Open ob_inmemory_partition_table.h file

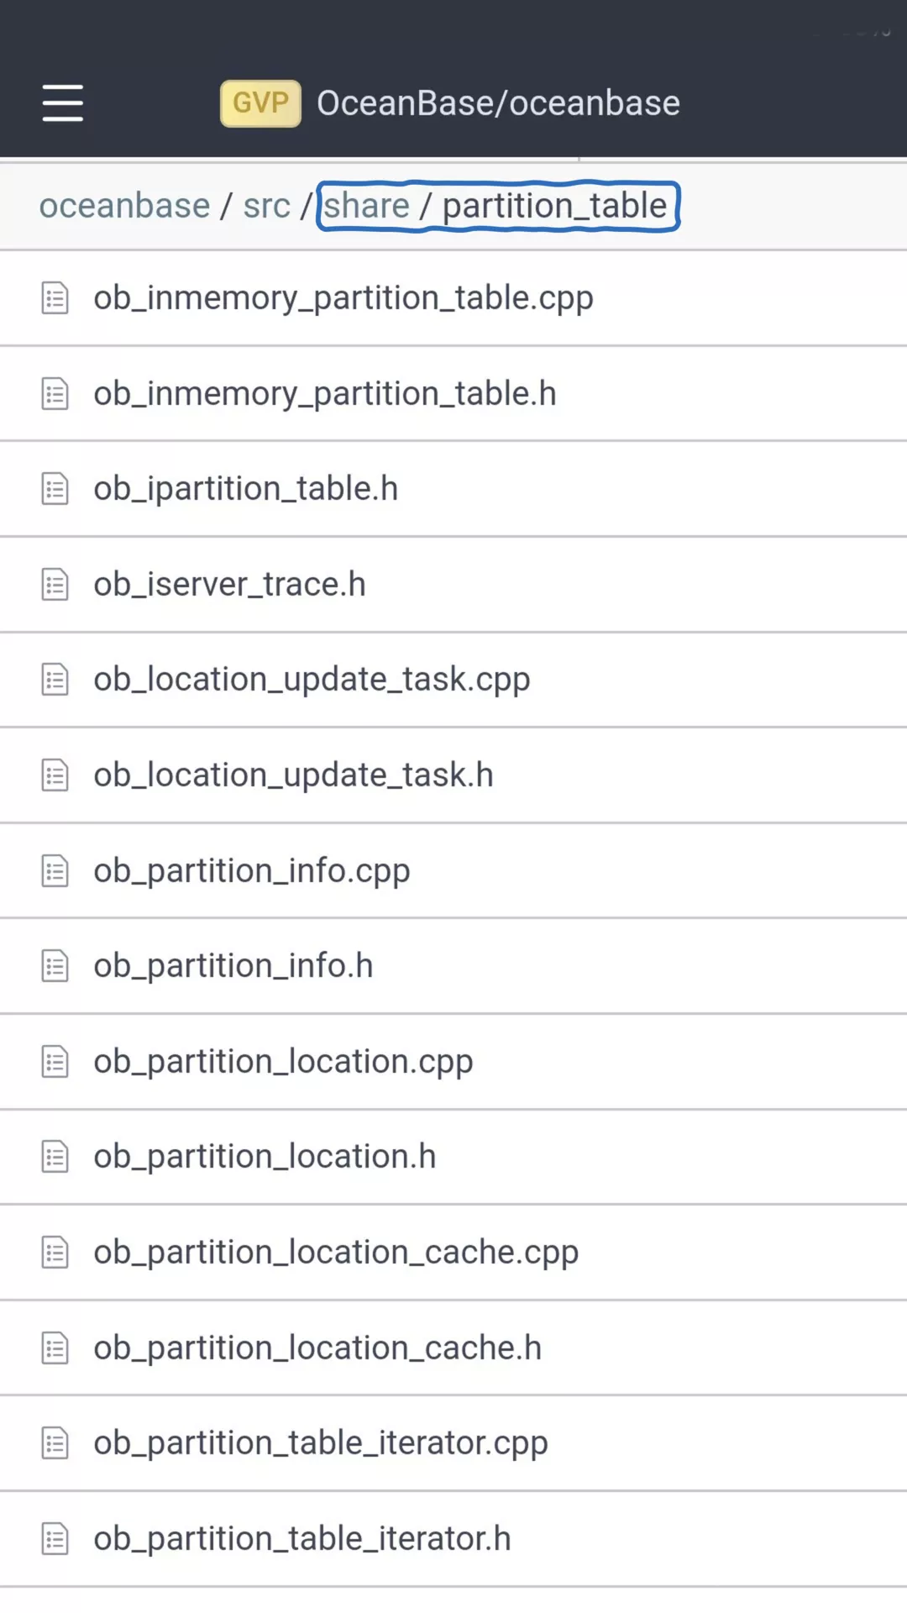pos(325,394)
